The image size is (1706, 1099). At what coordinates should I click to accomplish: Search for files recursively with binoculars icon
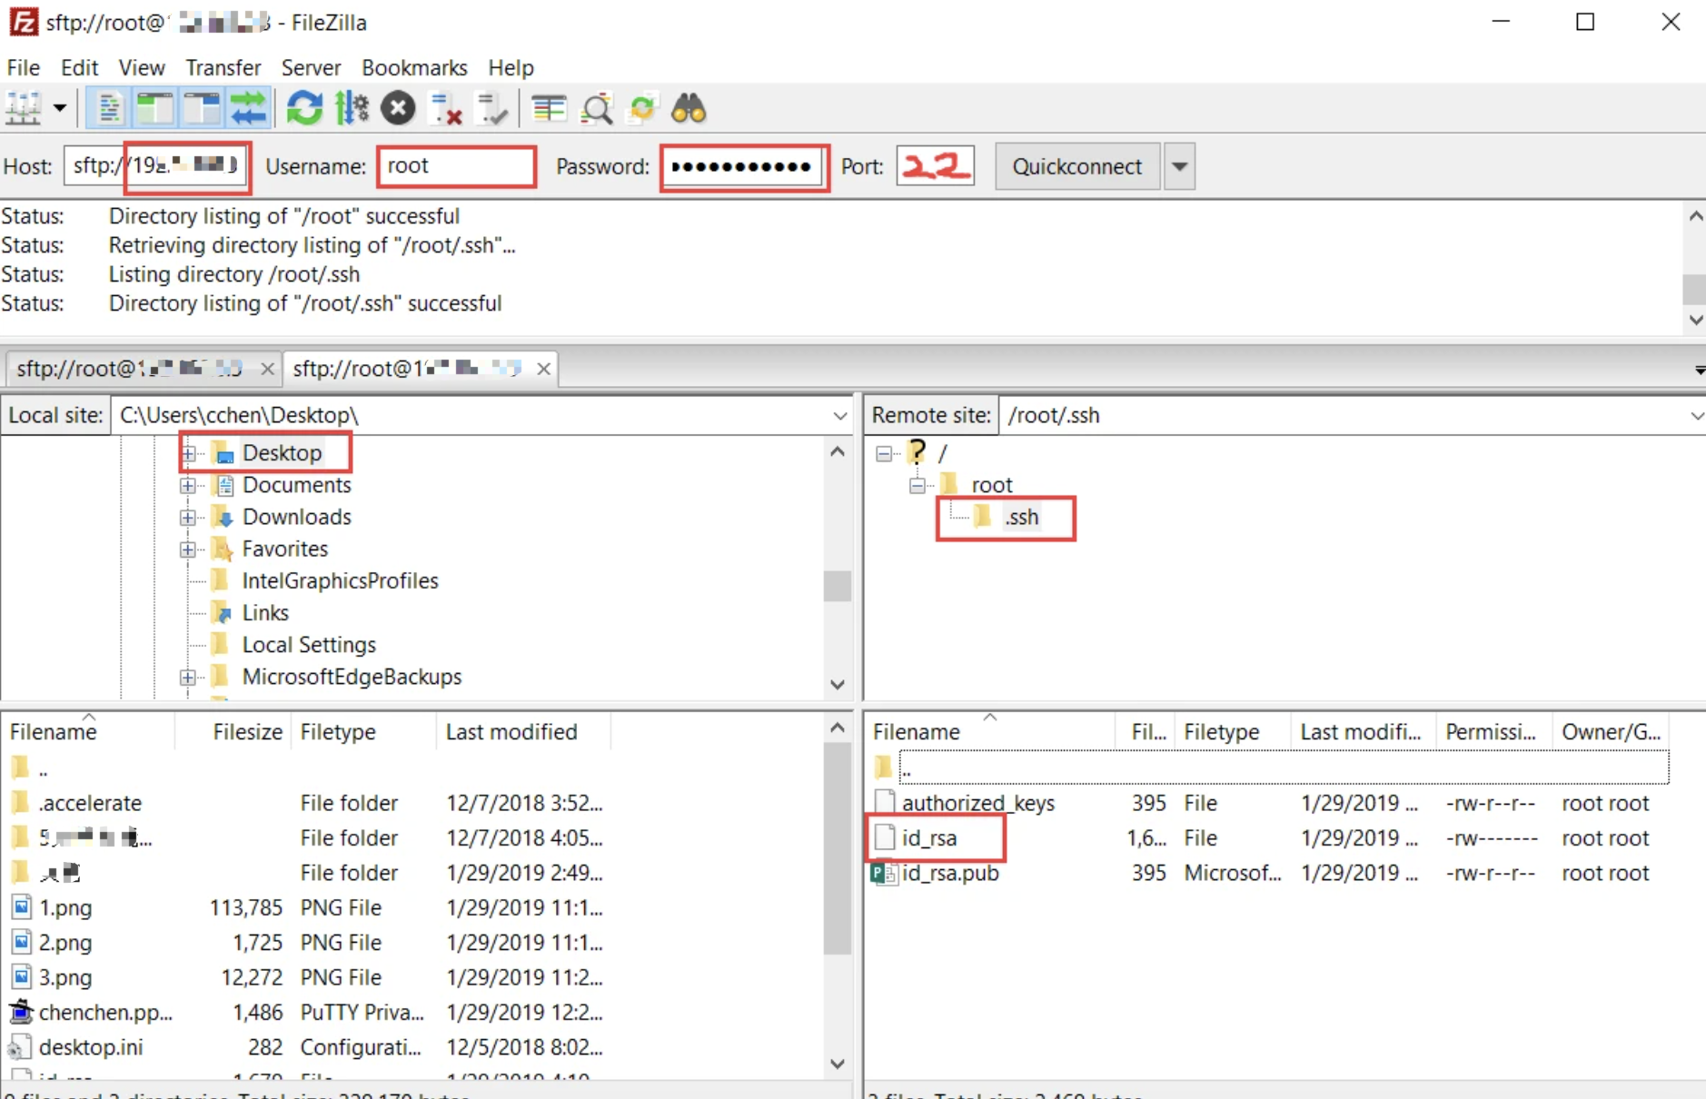point(689,109)
